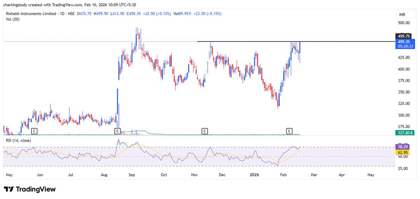Click the Jun label on time axis
Screen dimensions: 420x199
40,174
